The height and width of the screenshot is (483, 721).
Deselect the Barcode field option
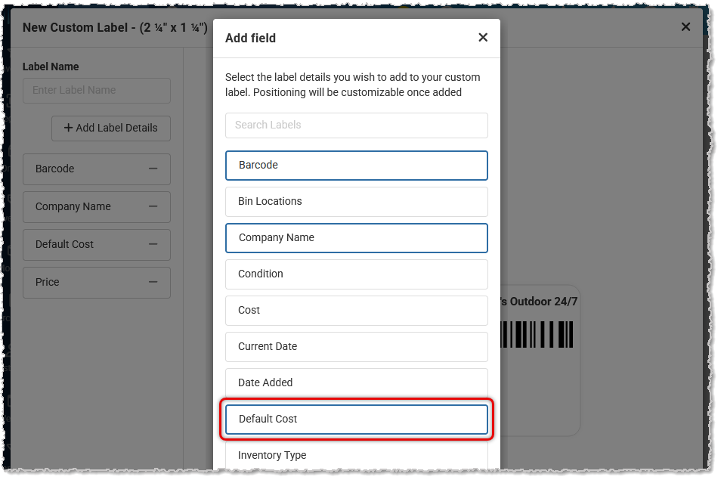(x=356, y=165)
